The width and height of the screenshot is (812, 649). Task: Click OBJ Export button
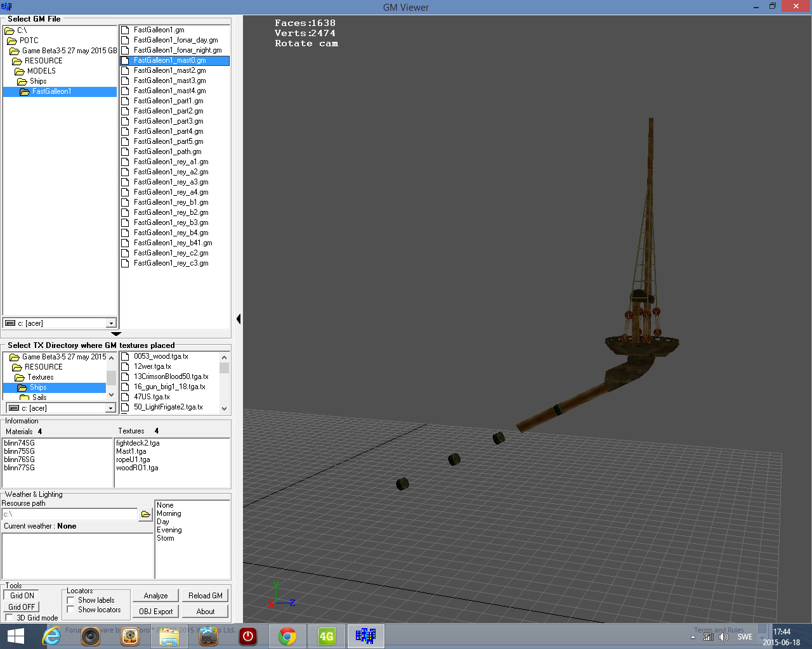155,612
